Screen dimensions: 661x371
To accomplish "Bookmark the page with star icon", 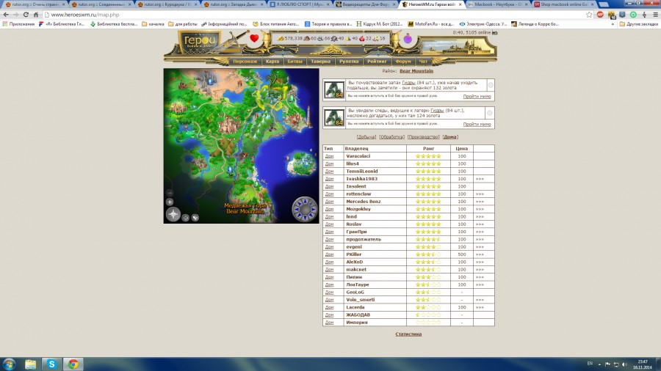I will pyautogui.click(x=589, y=15).
